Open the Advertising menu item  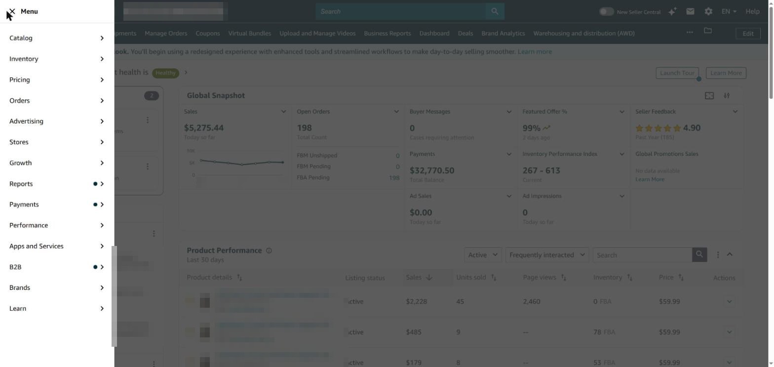click(x=57, y=121)
